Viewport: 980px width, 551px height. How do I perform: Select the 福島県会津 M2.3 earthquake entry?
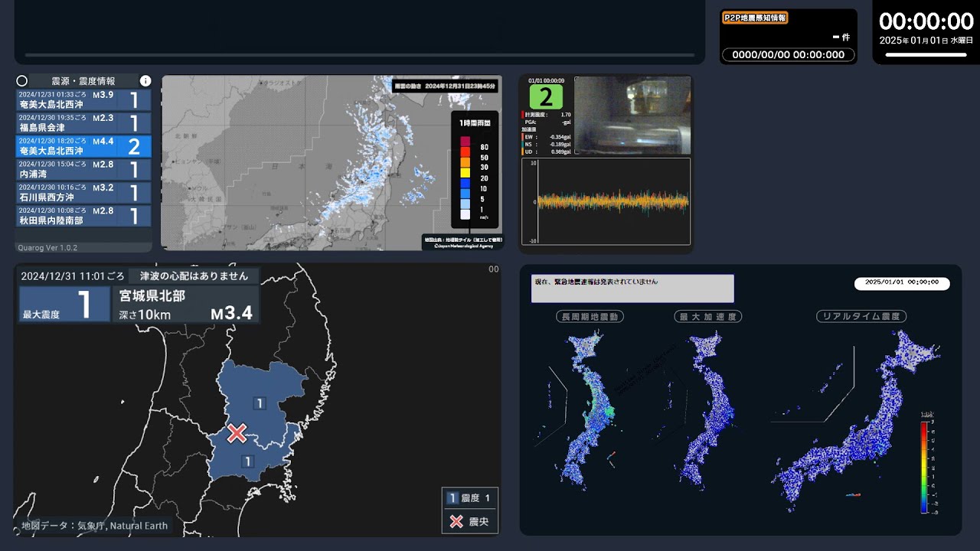(x=83, y=123)
